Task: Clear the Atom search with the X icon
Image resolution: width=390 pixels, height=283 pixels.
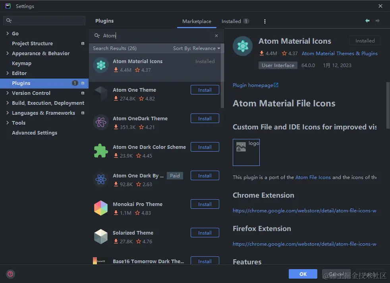Action: click(216, 35)
